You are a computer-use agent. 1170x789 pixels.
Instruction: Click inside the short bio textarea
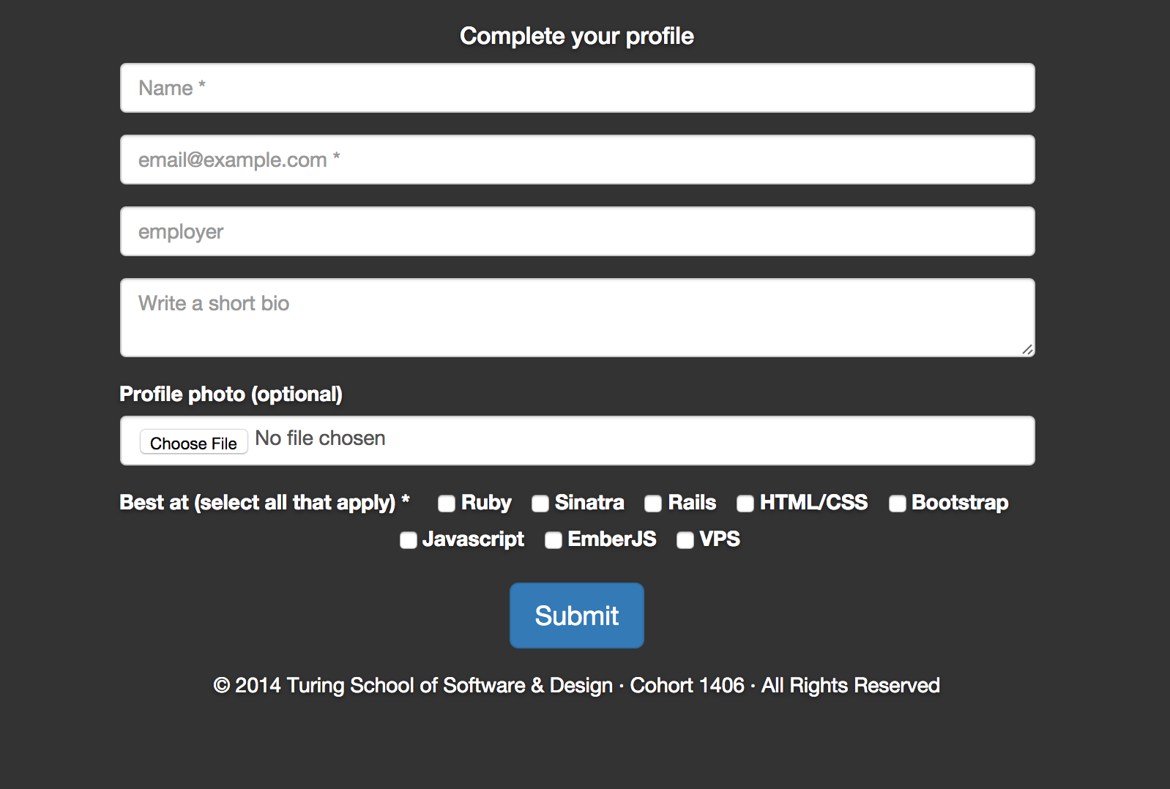(x=578, y=318)
